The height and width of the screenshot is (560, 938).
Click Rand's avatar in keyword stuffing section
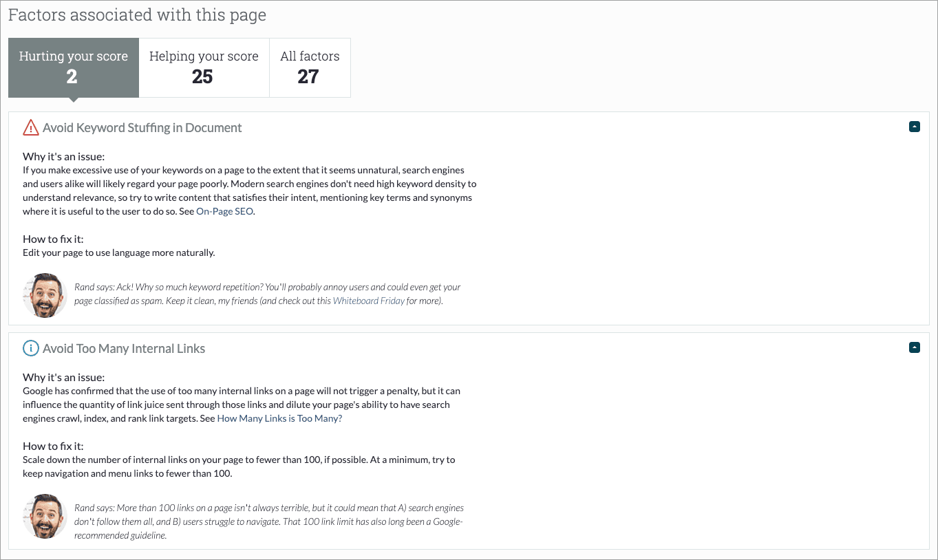coord(45,294)
